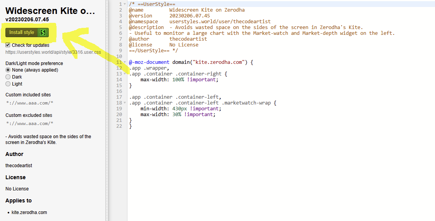Select the None (always applied) radio option
435x221 pixels.
point(8,70)
